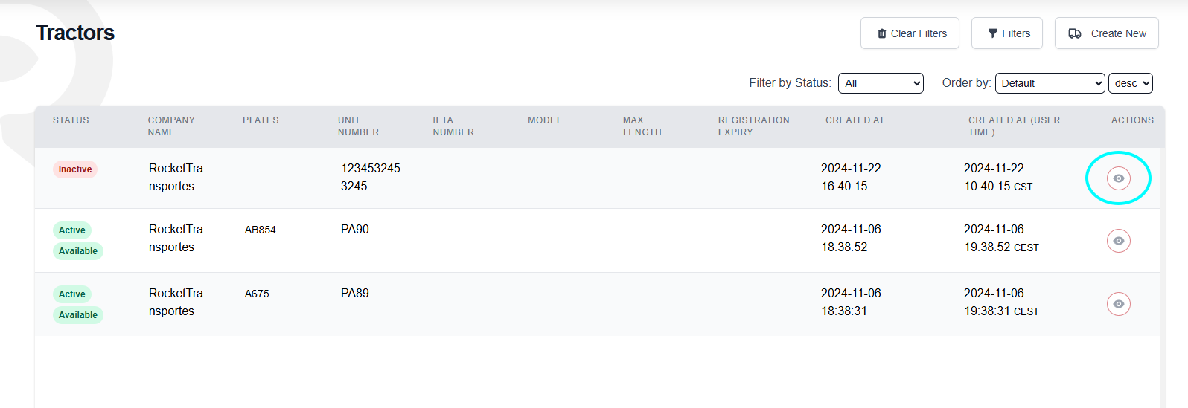Click unit number PA90
The image size is (1188, 408).
click(355, 230)
